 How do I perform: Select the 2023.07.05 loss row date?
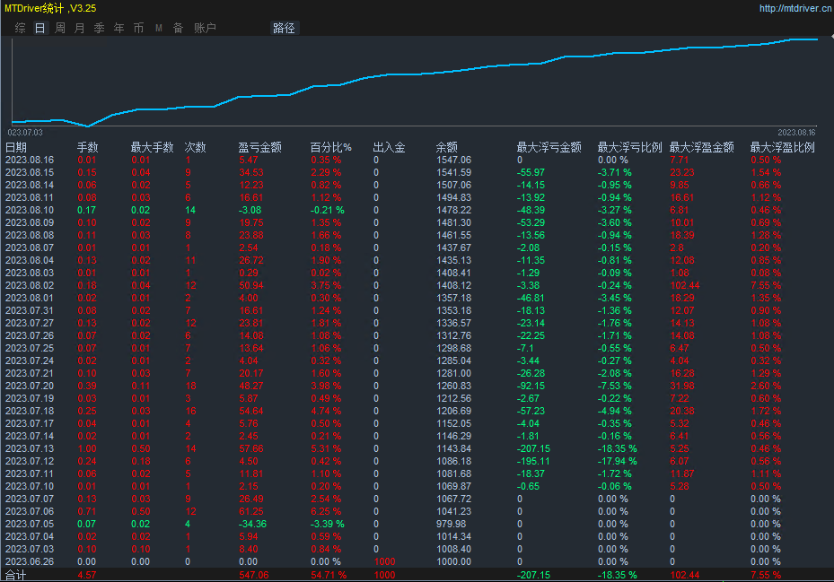30,524
